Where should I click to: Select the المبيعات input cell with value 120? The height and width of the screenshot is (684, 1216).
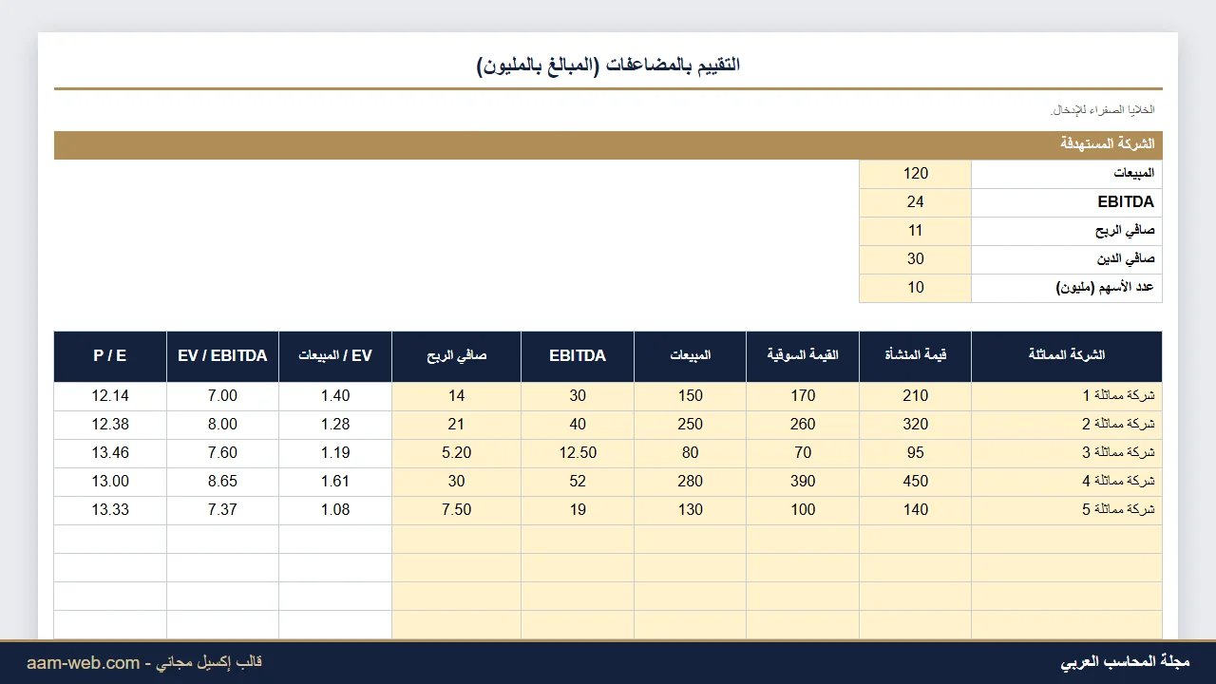pos(916,174)
